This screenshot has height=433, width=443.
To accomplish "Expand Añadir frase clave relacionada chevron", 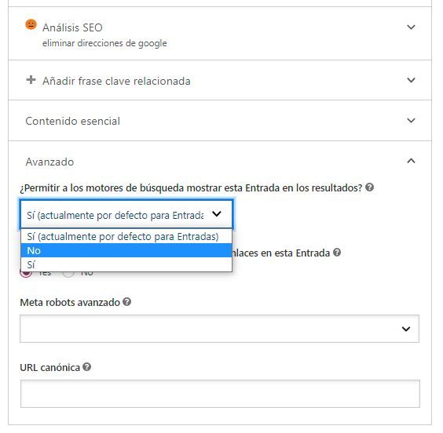I will tap(411, 80).
